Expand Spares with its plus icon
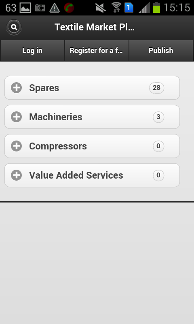 click(x=16, y=88)
